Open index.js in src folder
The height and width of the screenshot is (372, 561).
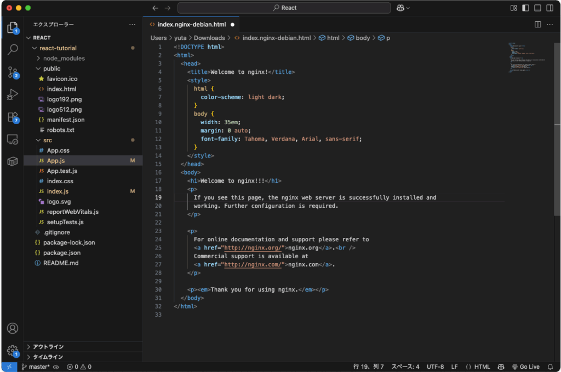(83, 191)
